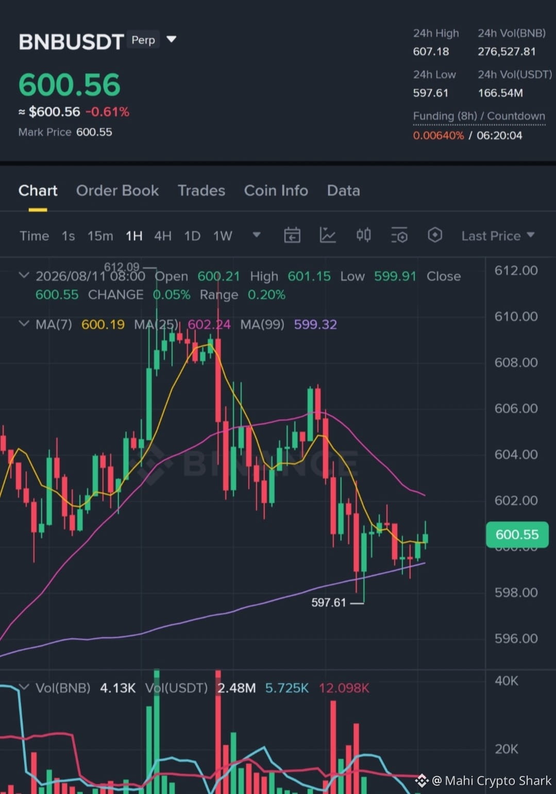
Task: Select the 4H interval
Action: click(163, 236)
